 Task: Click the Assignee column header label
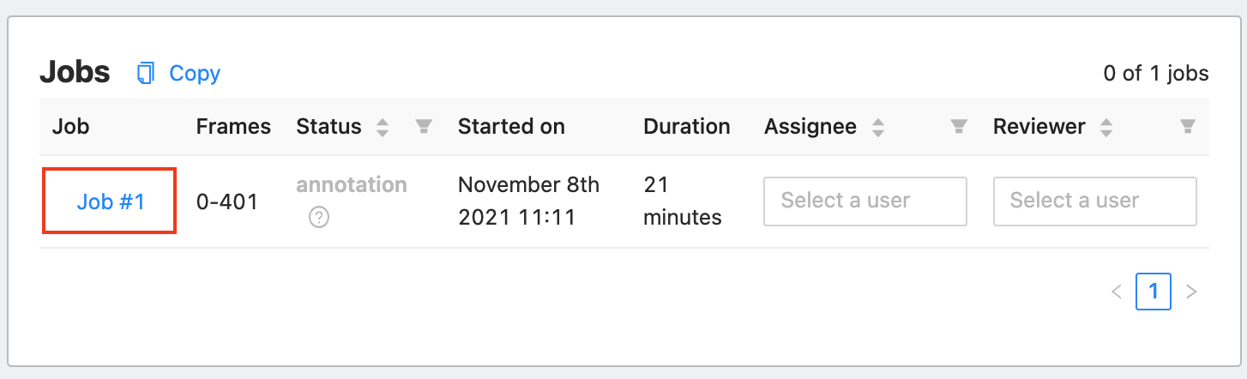click(x=810, y=127)
